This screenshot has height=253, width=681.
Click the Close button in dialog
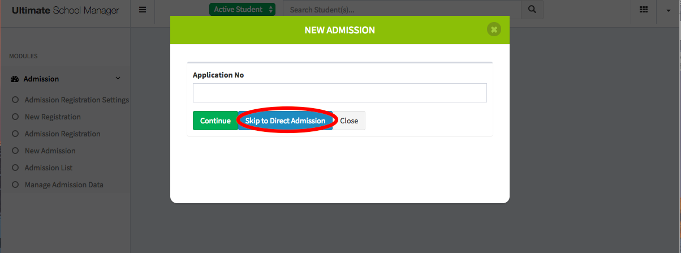coord(349,121)
